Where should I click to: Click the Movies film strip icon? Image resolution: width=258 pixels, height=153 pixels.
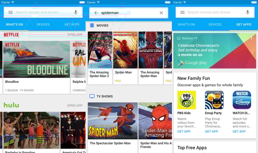click(x=92, y=25)
